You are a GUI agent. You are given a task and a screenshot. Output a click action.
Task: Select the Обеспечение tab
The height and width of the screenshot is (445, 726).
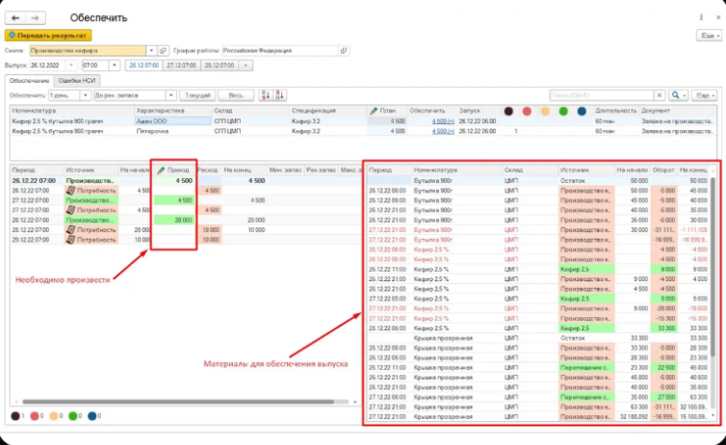click(31, 81)
